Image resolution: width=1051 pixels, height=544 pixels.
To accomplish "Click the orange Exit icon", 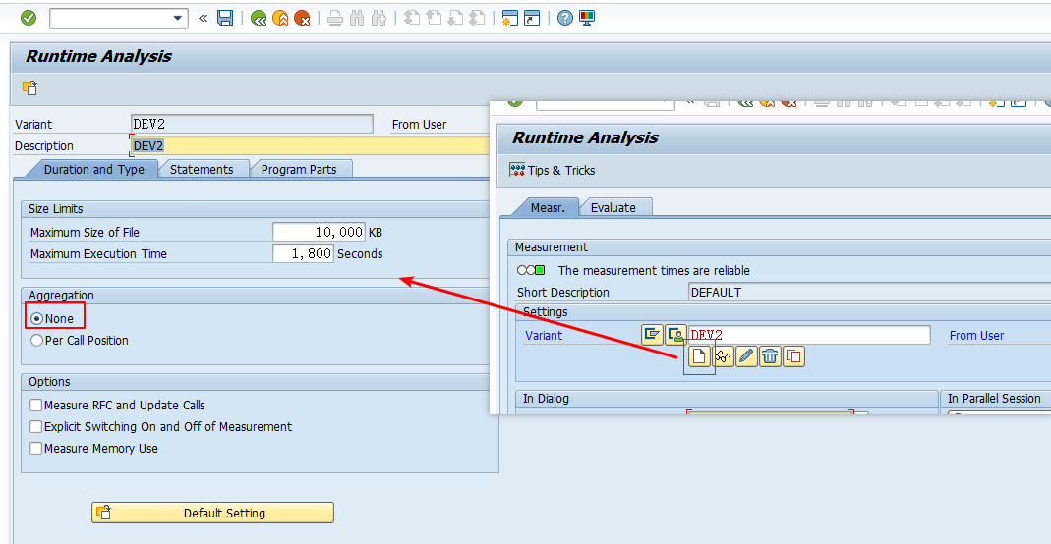I will click(x=280, y=18).
